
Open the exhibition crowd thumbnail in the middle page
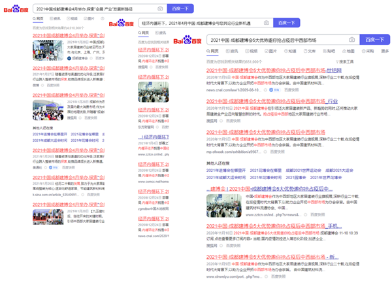[x=154, y=92]
